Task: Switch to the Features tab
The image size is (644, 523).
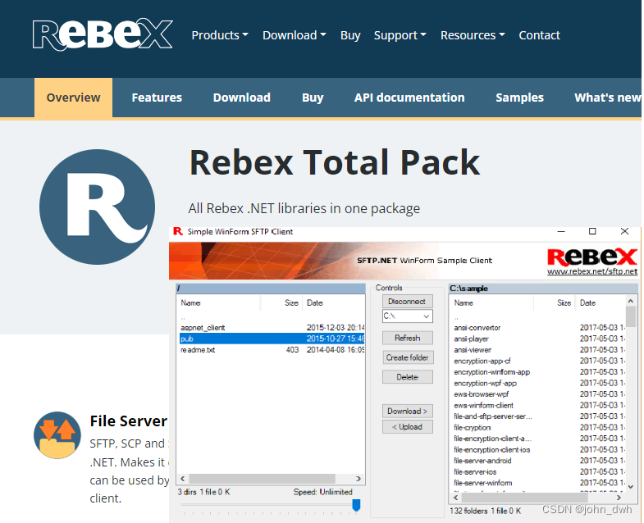Action: pos(157,98)
